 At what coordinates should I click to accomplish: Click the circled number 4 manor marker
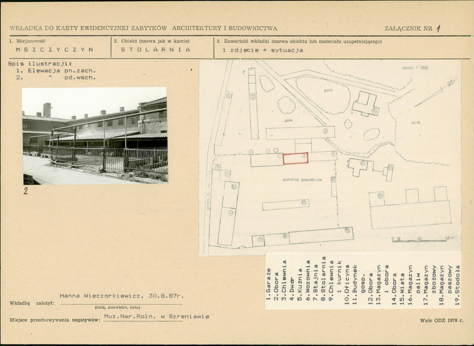(x=374, y=111)
